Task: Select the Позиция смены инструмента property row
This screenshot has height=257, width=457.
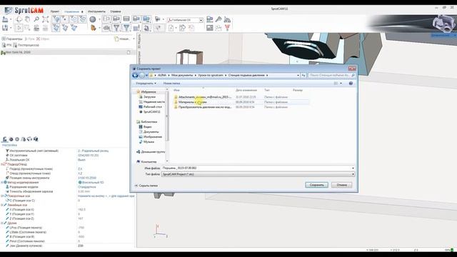Action: [68, 178]
